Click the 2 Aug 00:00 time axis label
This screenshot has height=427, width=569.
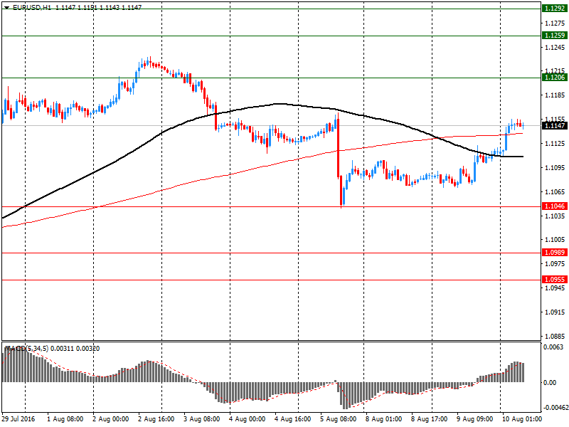pos(111,419)
